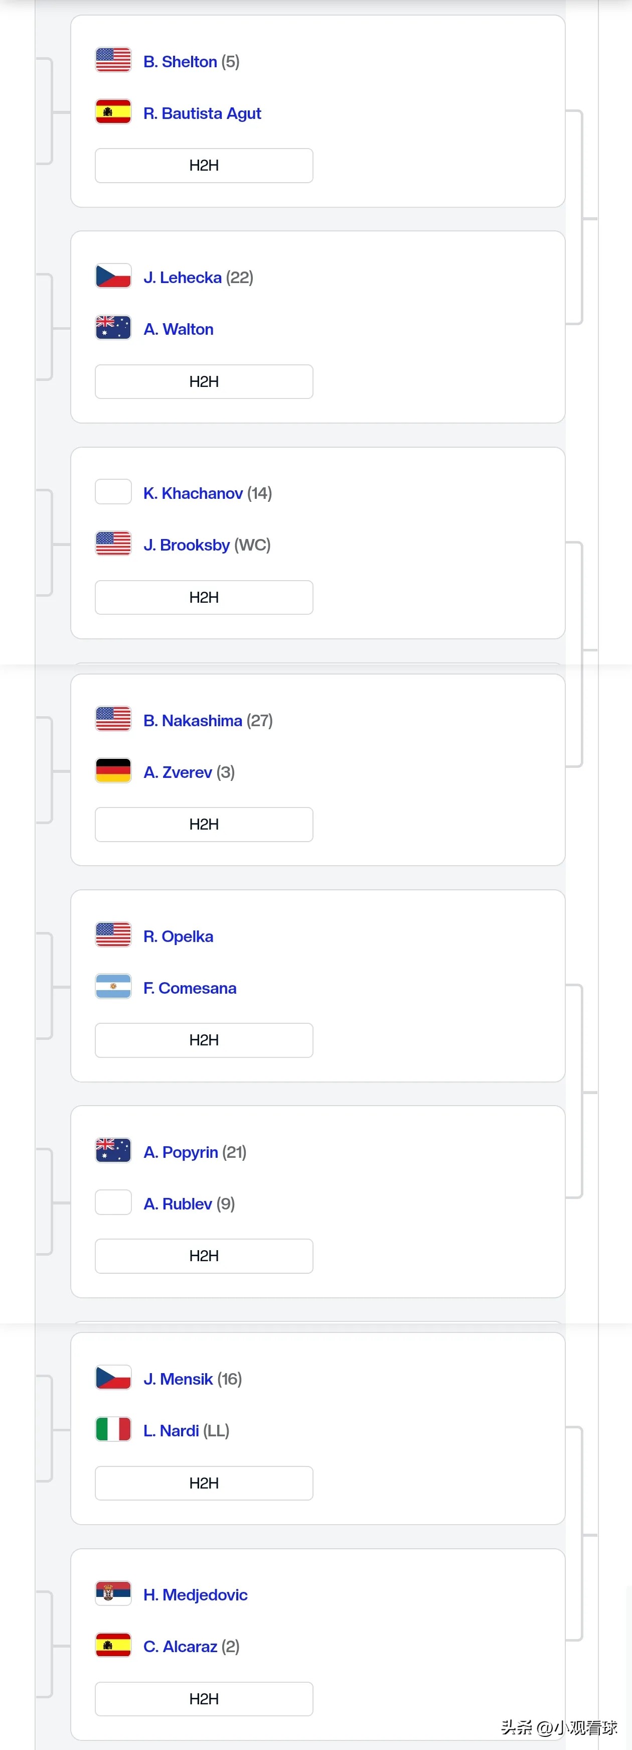Open H2H for Lehecka vs Walton
Viewport: 632px width, 1750px height.
coord(204,382)
